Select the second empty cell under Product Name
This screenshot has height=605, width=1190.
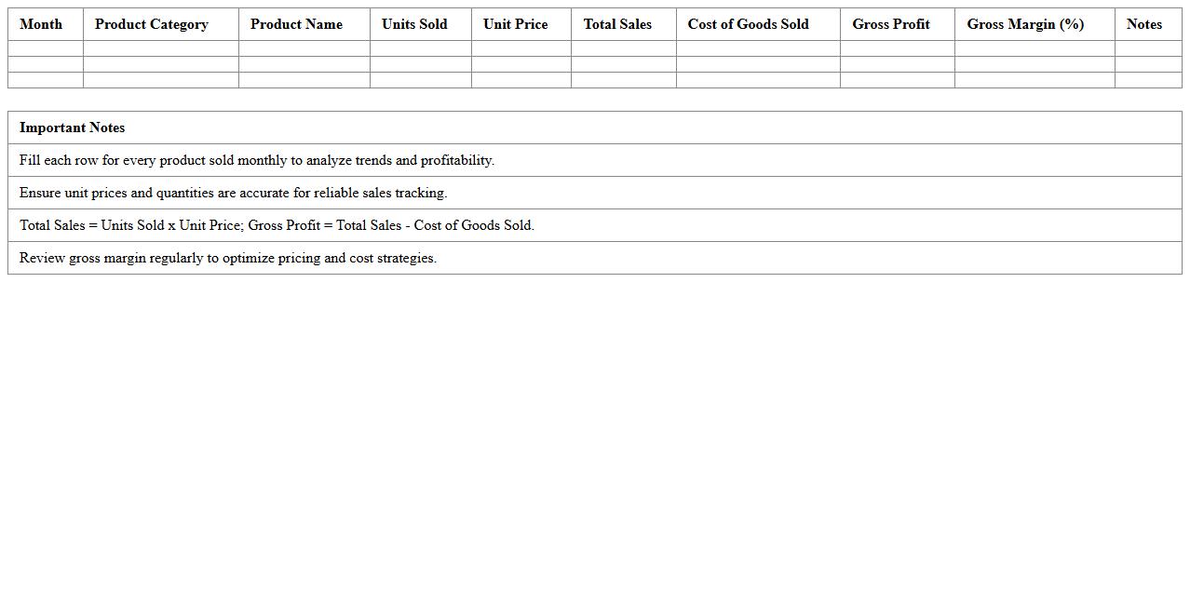[x=304, y=64]
